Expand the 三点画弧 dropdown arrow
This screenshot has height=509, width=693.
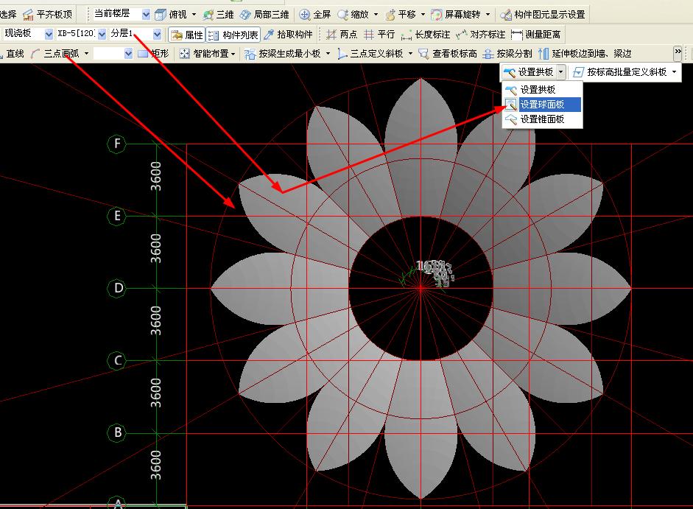point(87,54)
